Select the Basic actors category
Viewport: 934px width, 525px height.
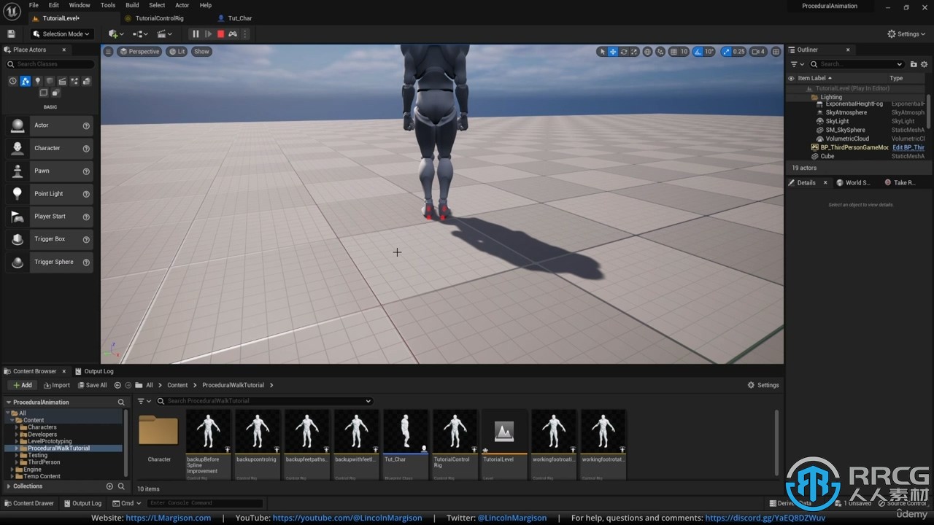point(26,81)
